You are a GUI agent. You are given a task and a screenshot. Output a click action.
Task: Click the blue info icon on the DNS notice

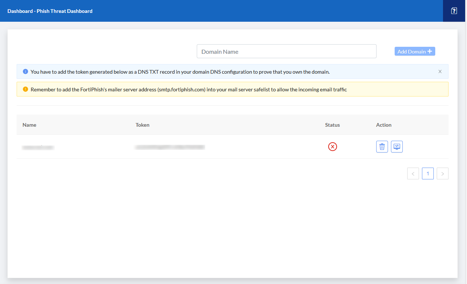25,71
